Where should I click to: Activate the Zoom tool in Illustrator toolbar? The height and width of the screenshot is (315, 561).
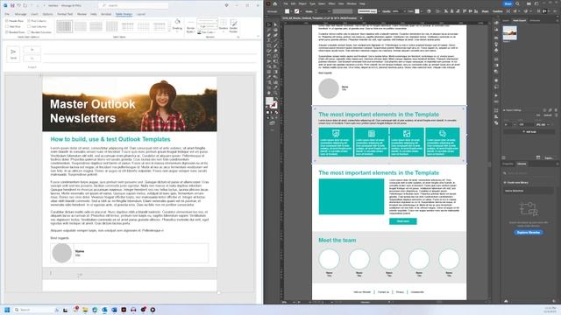275,93
